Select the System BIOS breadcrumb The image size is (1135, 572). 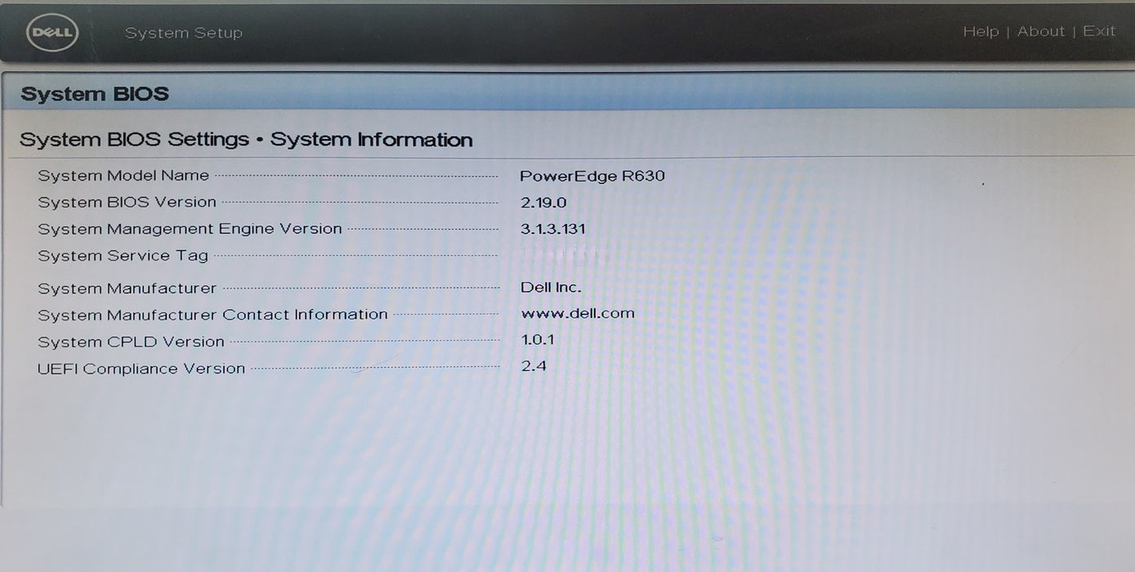point(95,93)
